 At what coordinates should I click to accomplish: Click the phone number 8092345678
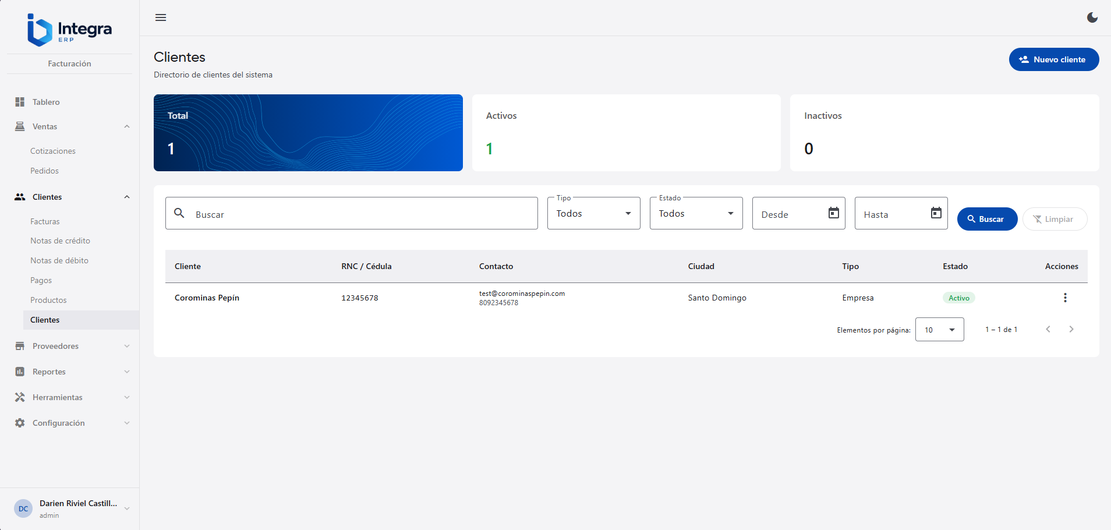pyautogui.click(x=498, y=303)
